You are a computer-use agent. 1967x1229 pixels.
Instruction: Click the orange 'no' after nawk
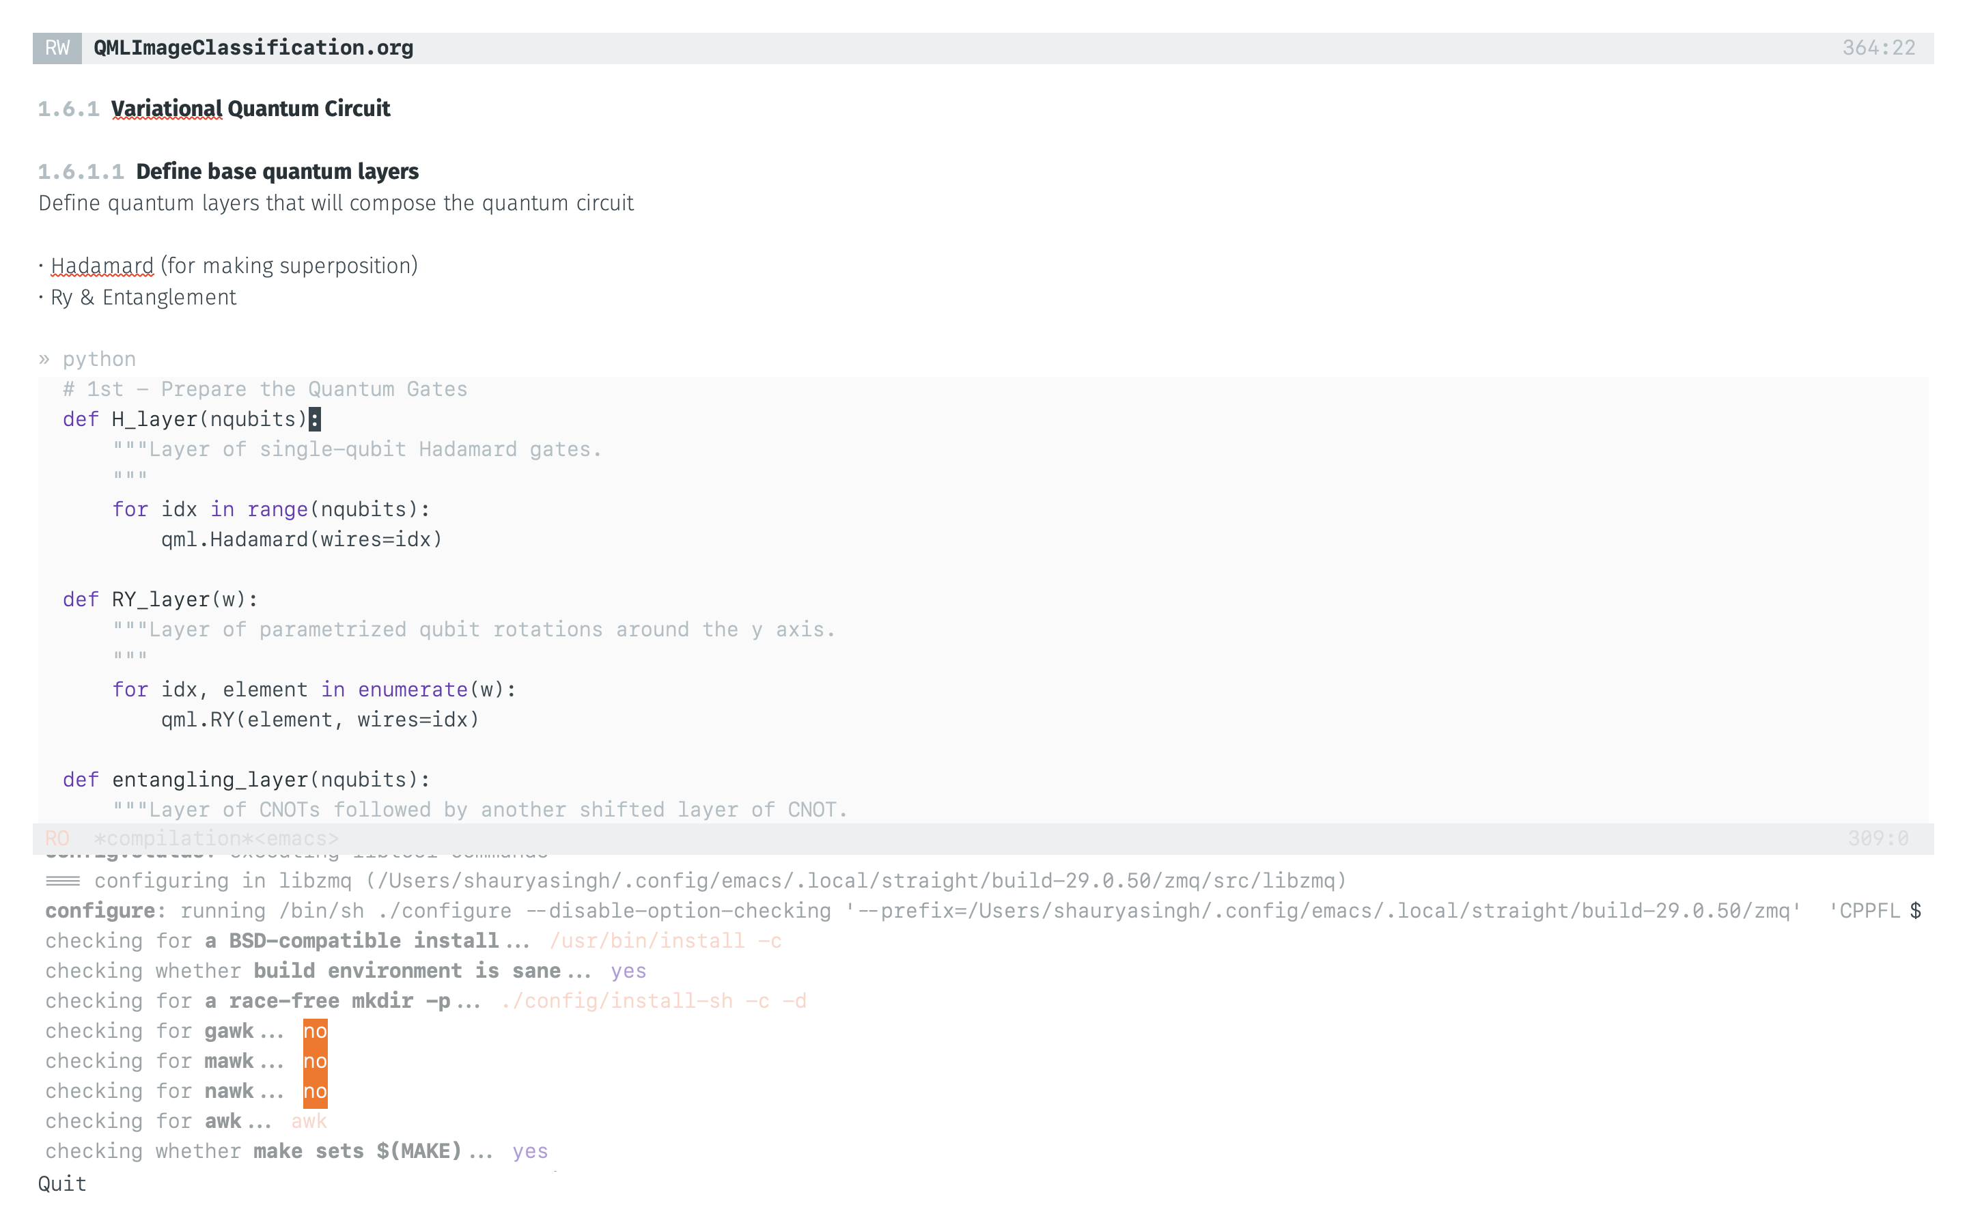[x=315, y=1091]
